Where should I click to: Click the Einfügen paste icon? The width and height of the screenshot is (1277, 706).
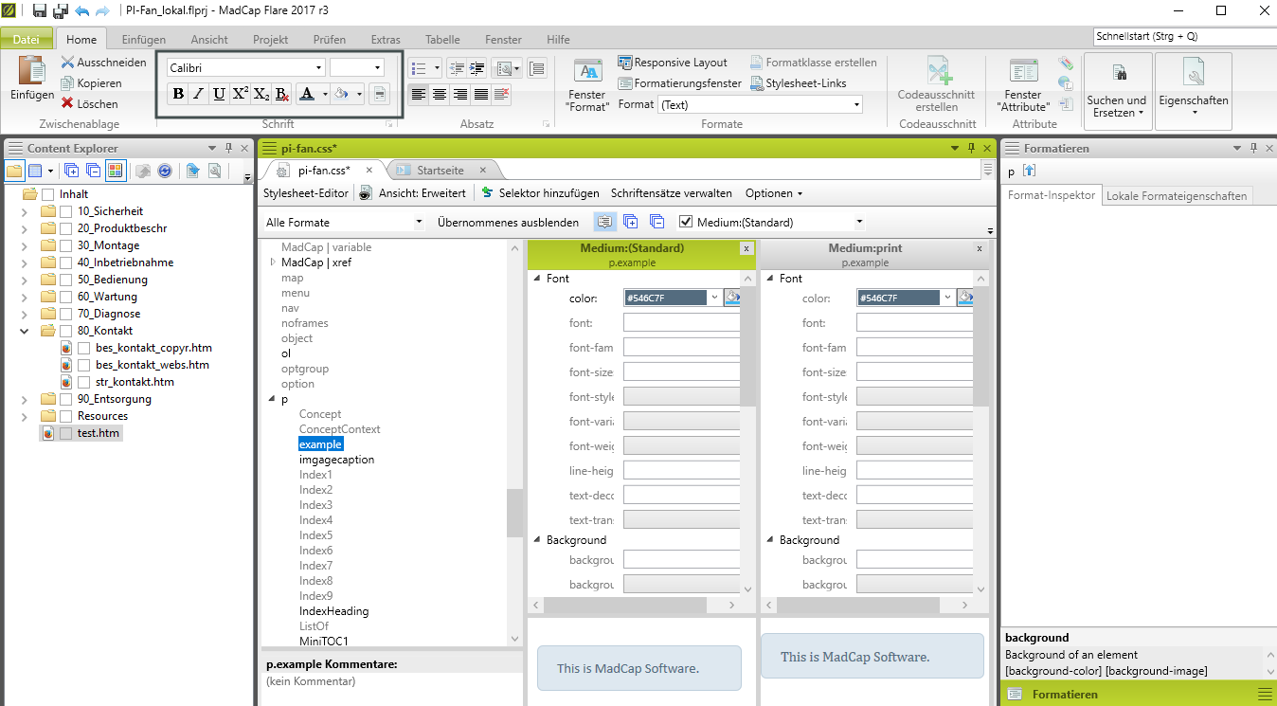coord(32,72)
